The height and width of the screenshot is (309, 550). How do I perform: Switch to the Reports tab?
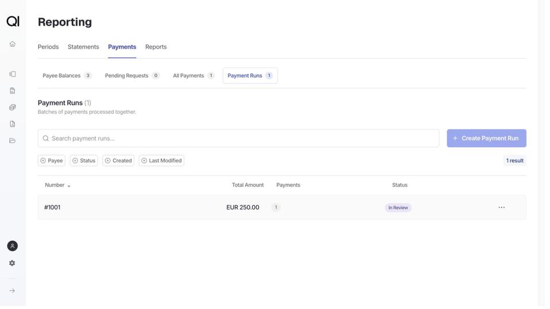[158, 47]
